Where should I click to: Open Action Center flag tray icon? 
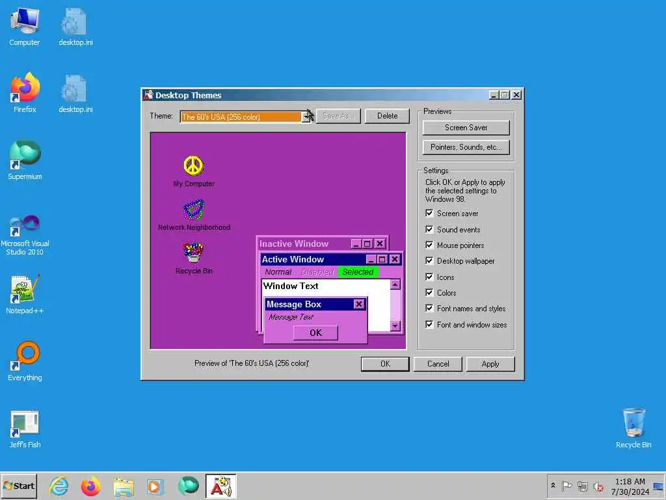(566, 486)
